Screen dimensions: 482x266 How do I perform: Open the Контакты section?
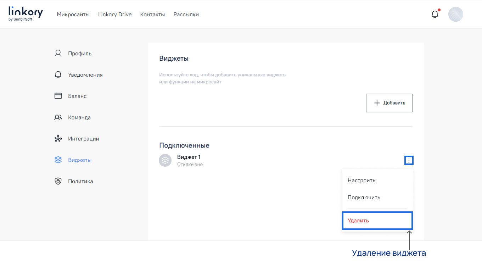152,15
